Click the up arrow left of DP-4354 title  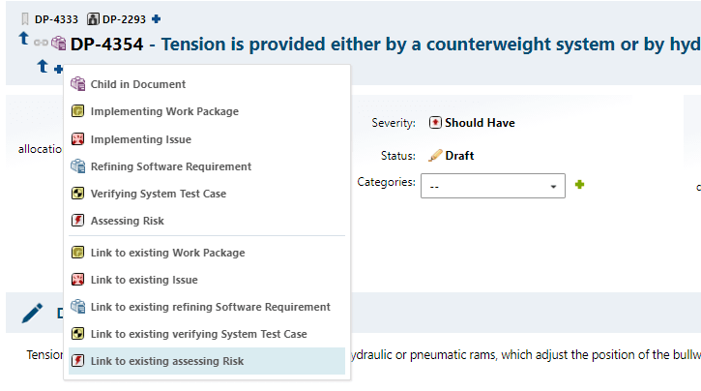[x=23, y=39]
